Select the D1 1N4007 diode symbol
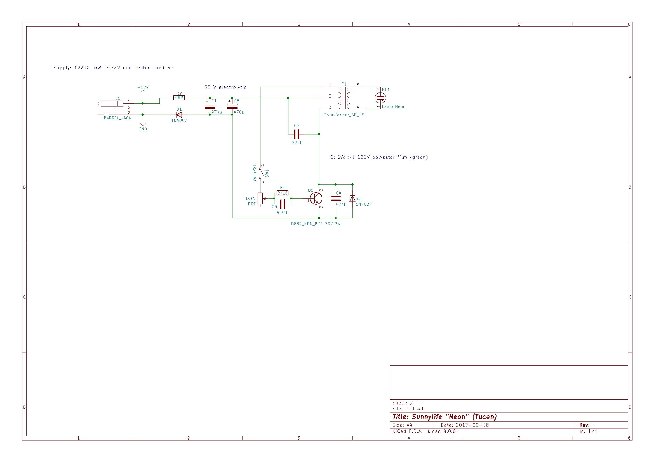 179,115
